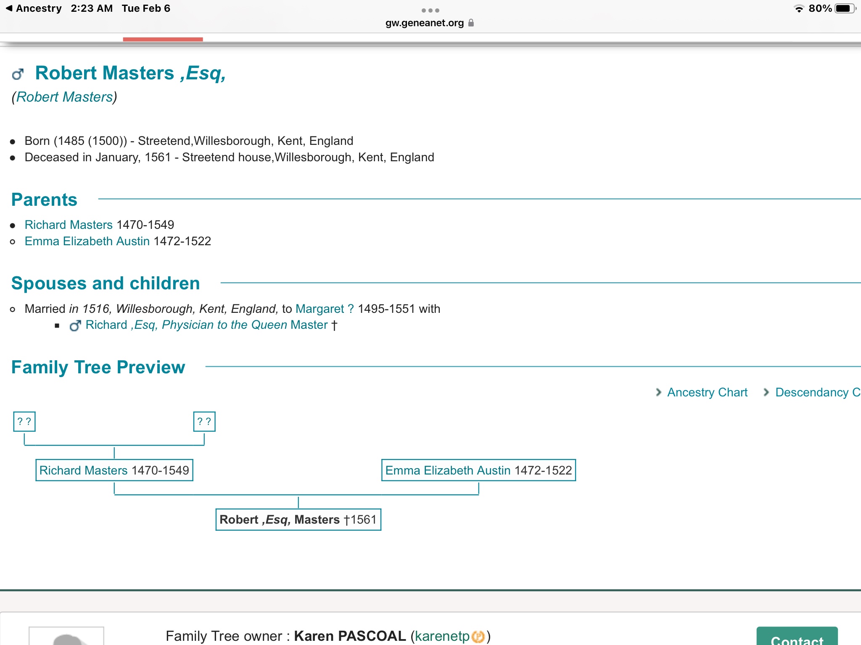Tap the battery status icon

(x=844, y=8)
